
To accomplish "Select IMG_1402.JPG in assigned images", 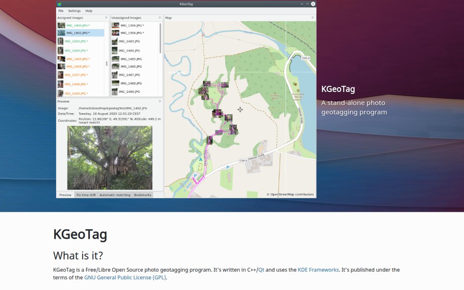I will [x=81, y=33].
